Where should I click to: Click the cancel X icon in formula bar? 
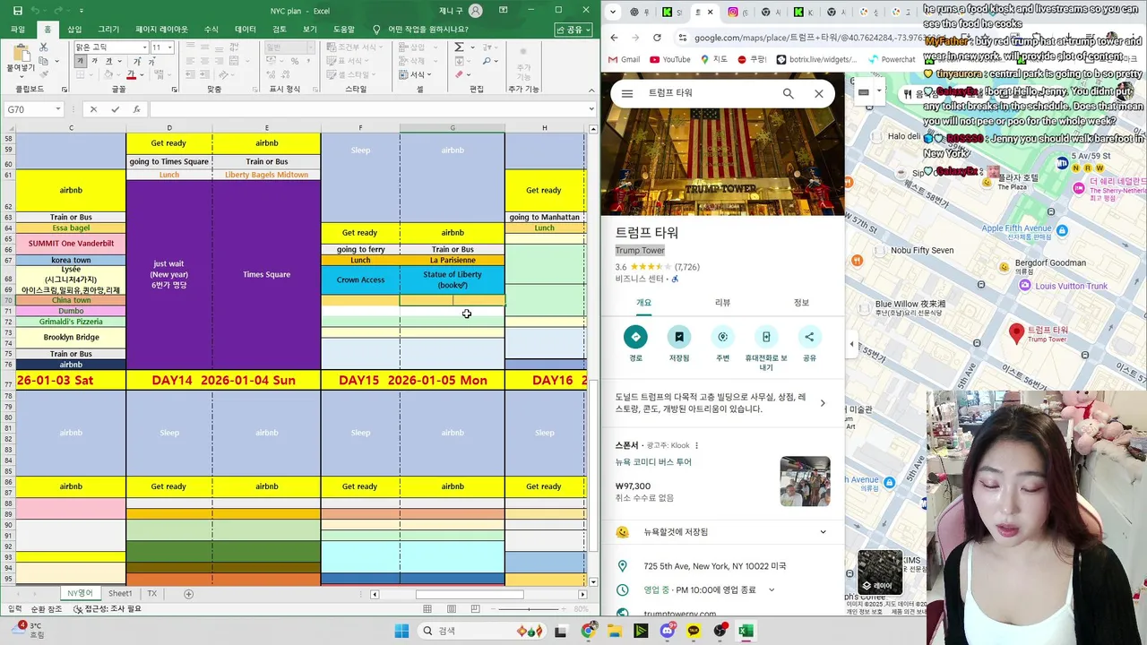click(93, 109)
